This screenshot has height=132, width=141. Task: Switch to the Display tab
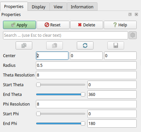(x=39, y=7)
